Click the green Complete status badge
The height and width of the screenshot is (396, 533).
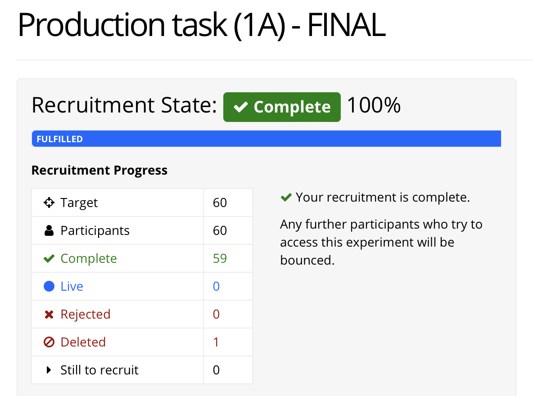282,107
